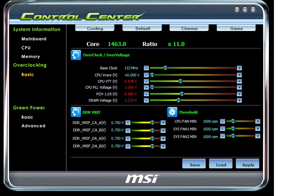Click the System Information heading
Image resolution: width=289 pixels, height=196 pixels.
37,29
